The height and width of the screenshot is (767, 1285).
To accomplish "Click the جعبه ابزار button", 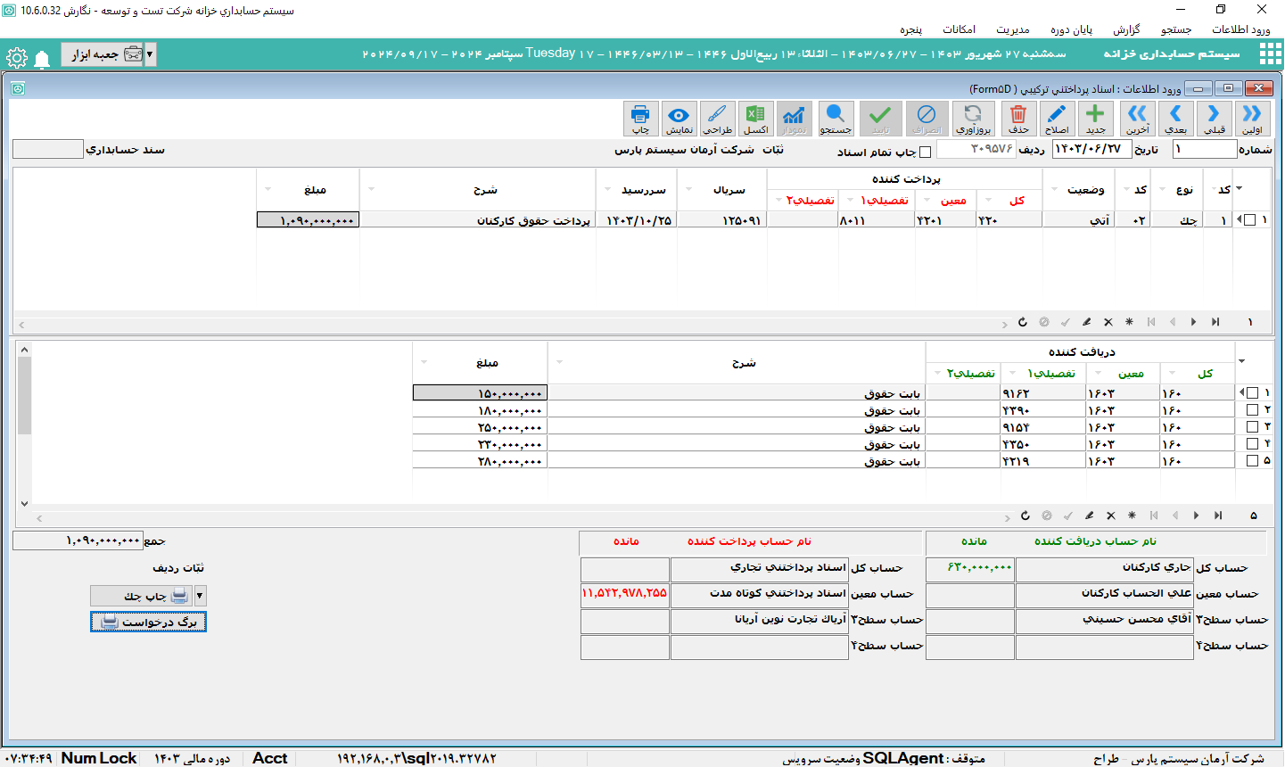I will (103, 54).
